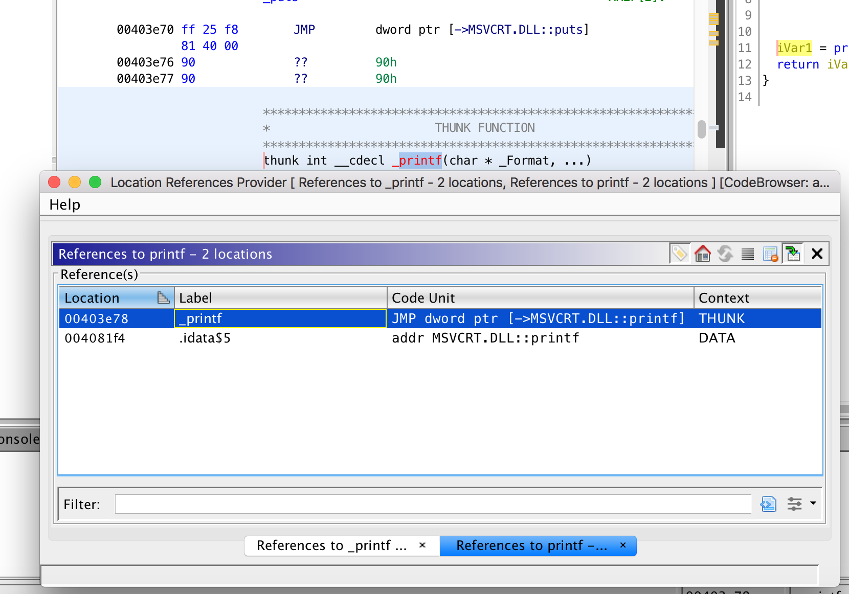
Task: Select the _printf THUNK reference row
Action: (307, 318)
